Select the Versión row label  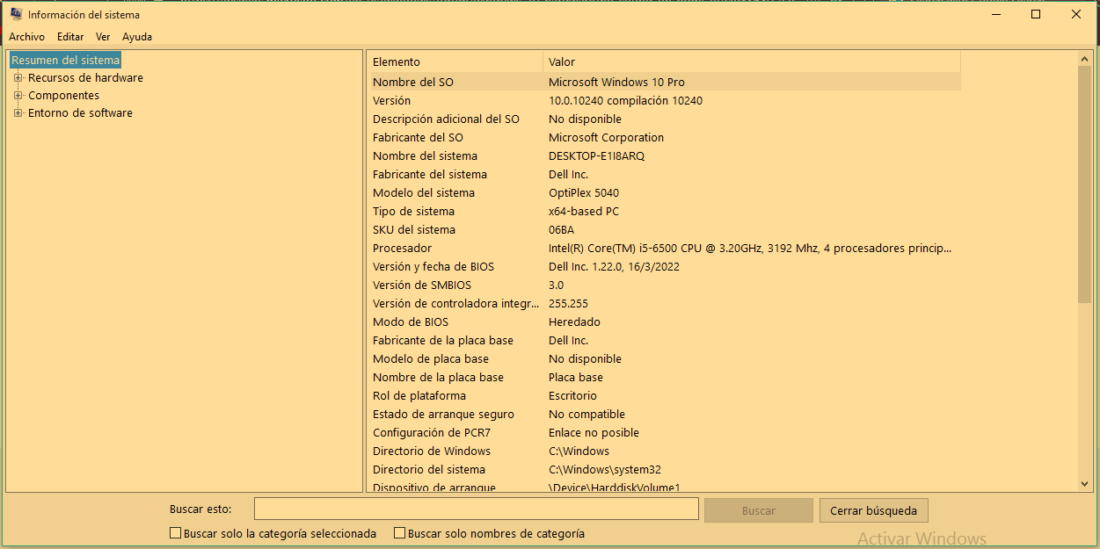point(391,100)
